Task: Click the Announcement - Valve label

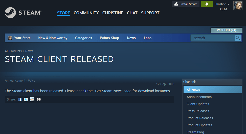Action: click(20, 81)
